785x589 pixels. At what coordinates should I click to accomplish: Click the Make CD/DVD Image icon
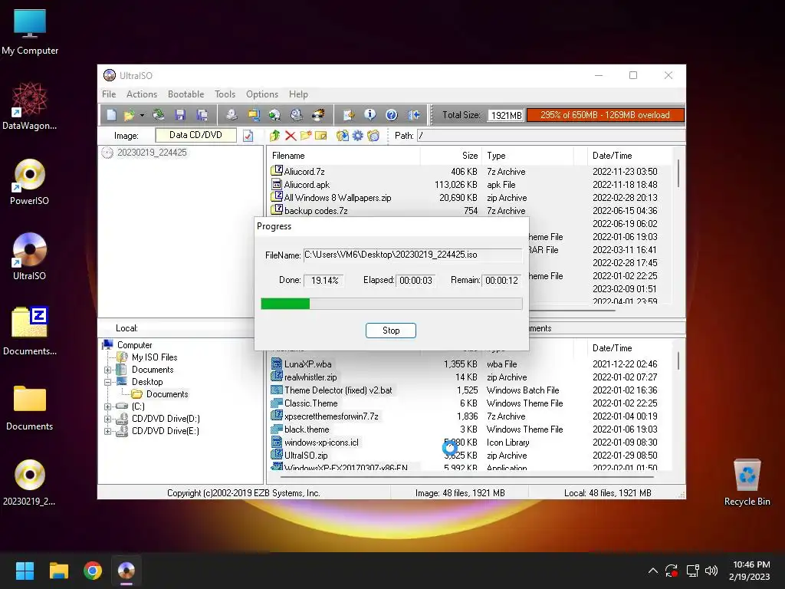(232, 115)
